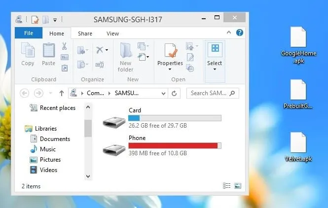The height and width of the screenshot is (208, 328).
Task: Click the Open icon in Open group
Action: tap(190, 46)
